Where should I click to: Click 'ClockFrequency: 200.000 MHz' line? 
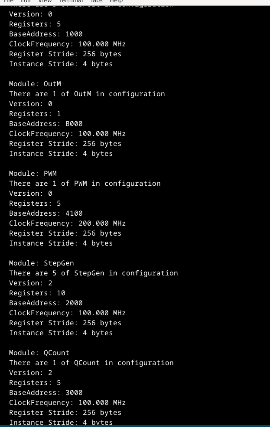click(x=68, y=223)
